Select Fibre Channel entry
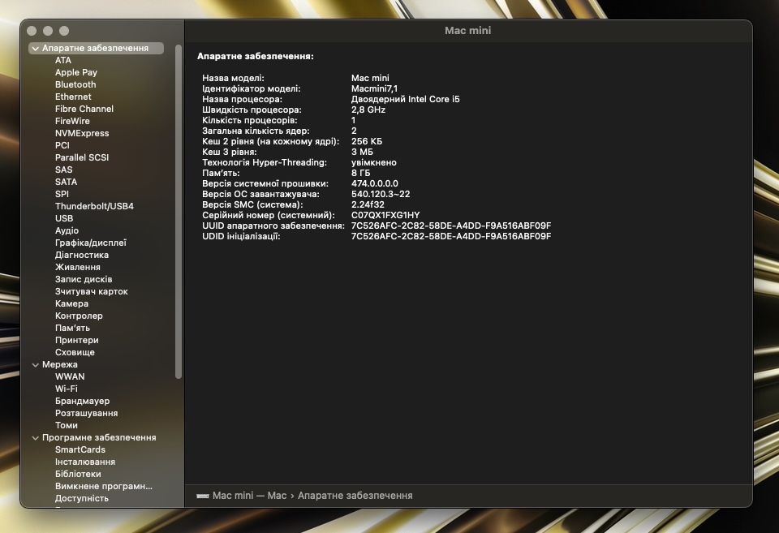The width and height of the screenshot is (779, 533). pos(84,109)
